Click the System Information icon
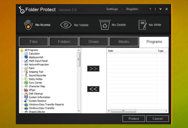 [x=26, y=97]
